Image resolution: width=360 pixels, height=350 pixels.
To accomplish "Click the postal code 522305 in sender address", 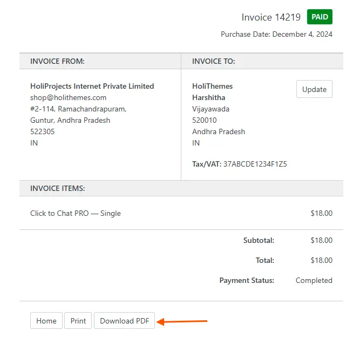I will point(42,131).
